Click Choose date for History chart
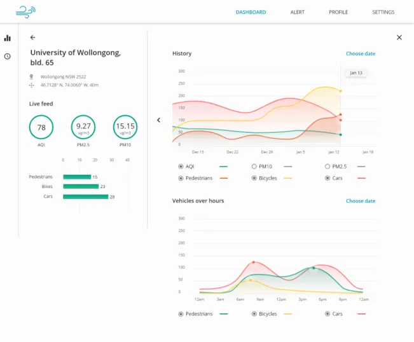The width and height of the screenshot is (414, 342). 361,53
